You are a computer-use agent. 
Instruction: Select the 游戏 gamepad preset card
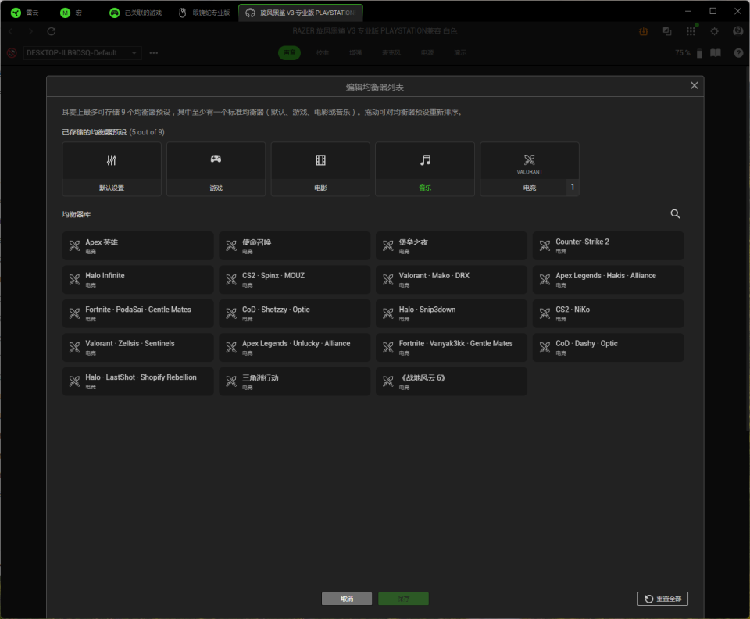(x=216, y=169)
